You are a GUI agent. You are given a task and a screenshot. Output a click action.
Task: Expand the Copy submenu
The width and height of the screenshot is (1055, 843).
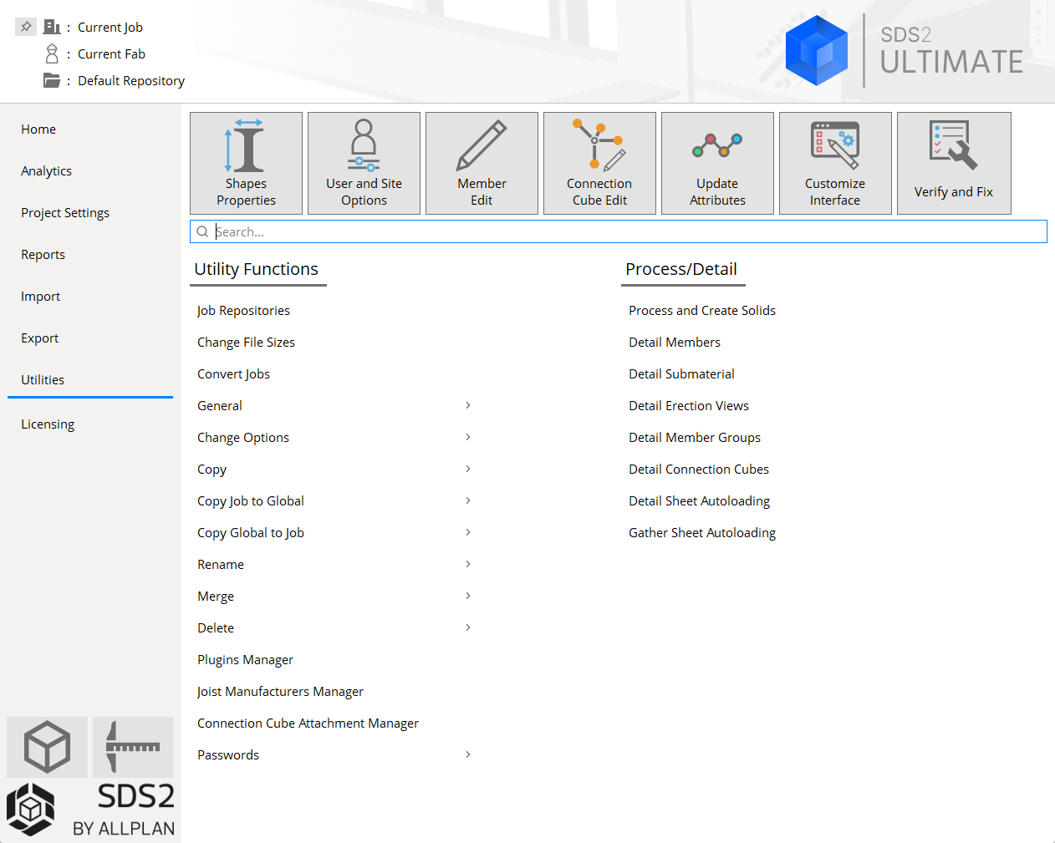click(468, 469)
